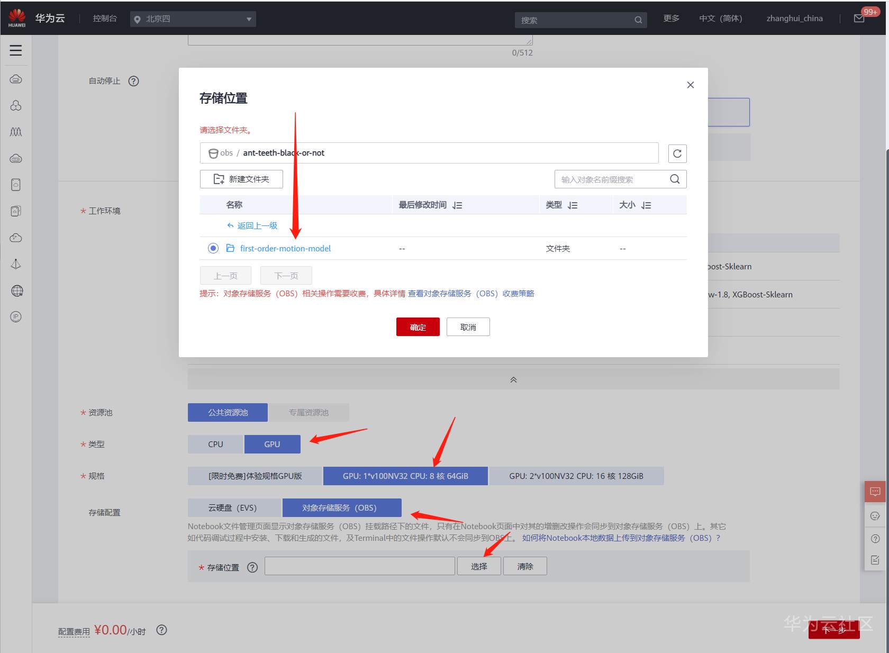Viewport: 889px width, 653px height.
Task: Open the mail notifications icon with 99+ badge
Action: tap(859, 19)
